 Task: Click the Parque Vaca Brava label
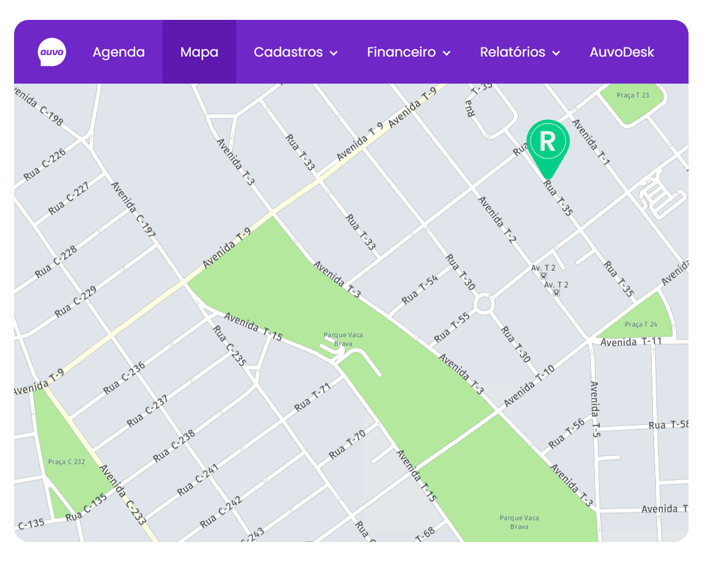[x=343, y=338]
